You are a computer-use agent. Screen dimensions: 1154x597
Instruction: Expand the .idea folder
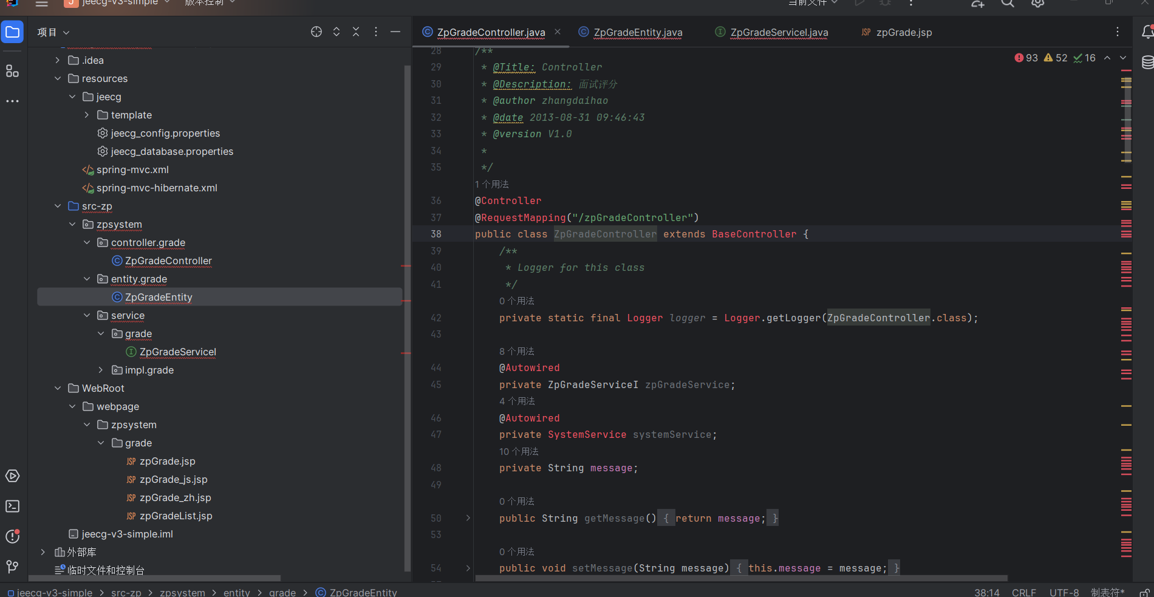click(58, 60)
